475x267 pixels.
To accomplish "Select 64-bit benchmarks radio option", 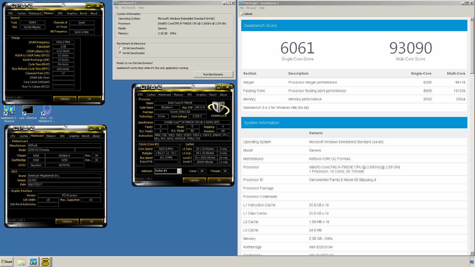I will click(120, 53).
